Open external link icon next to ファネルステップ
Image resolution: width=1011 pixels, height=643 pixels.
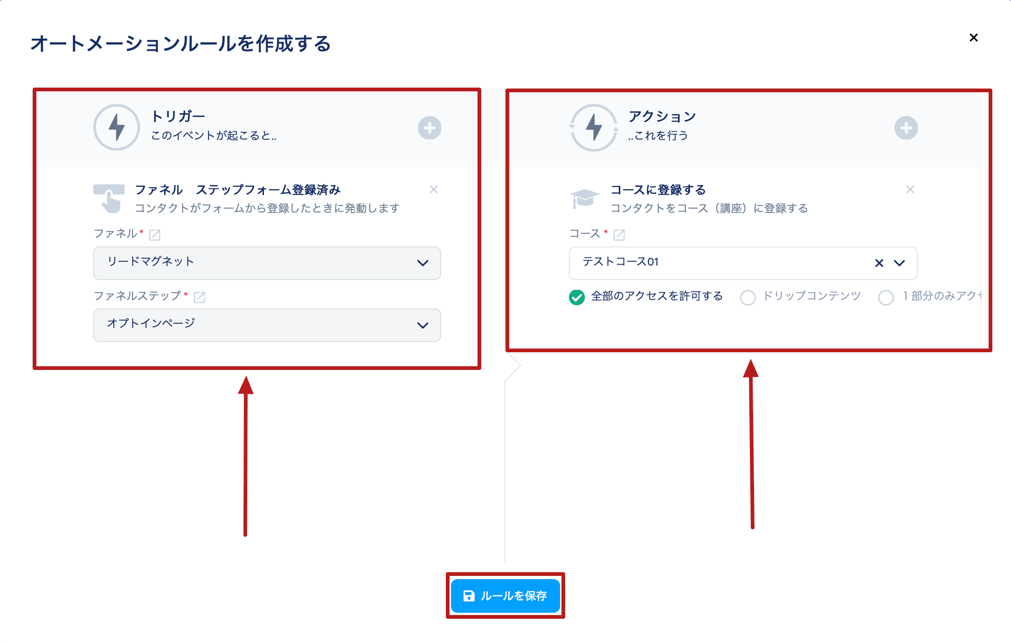tap(200, 297)
